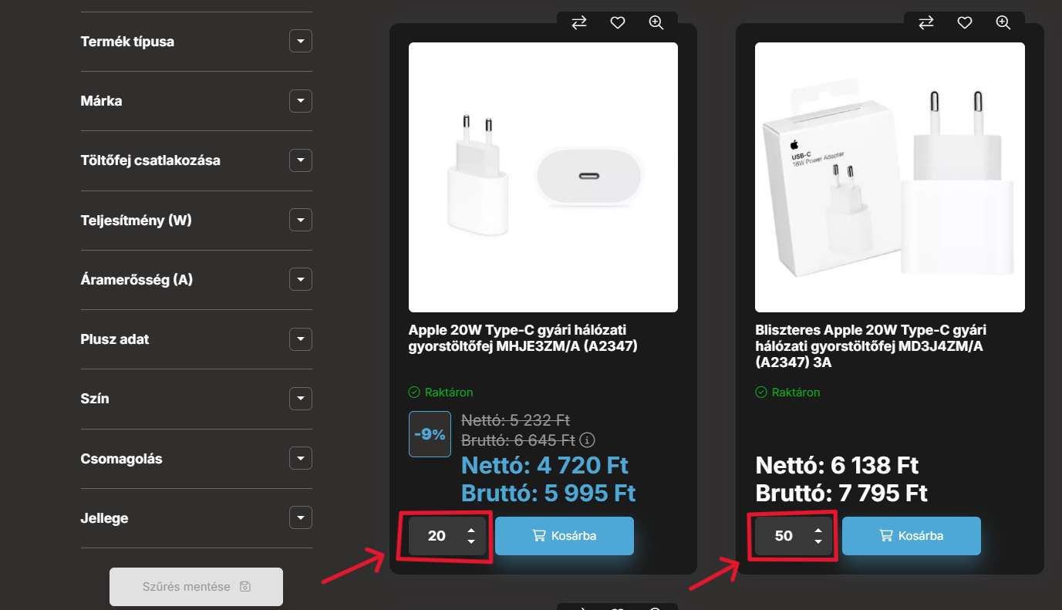1062x610 pixels.
Task: Expand the Jellege filter
Action: 301,518
